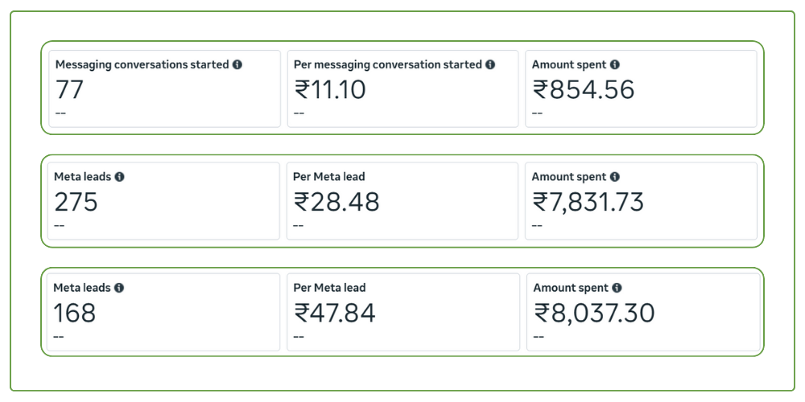Click the Messaging conversations started label
The image size is (805, 402).
coord(142,64)
